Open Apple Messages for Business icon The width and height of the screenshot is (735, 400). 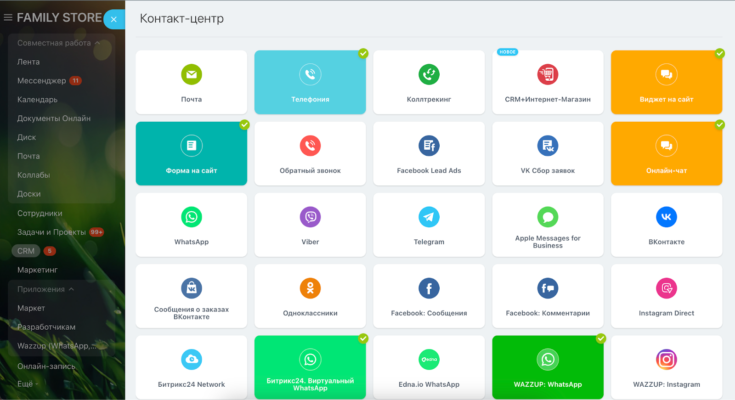pyautogui.click(x=548, y=217)
